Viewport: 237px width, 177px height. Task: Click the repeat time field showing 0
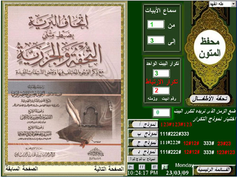tap(162, 112)
